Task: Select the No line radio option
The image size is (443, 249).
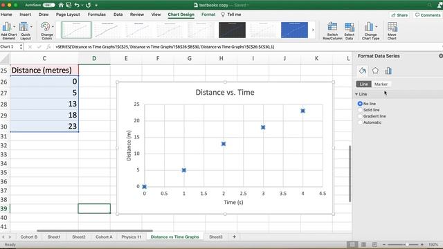Action: pos(360,104)
